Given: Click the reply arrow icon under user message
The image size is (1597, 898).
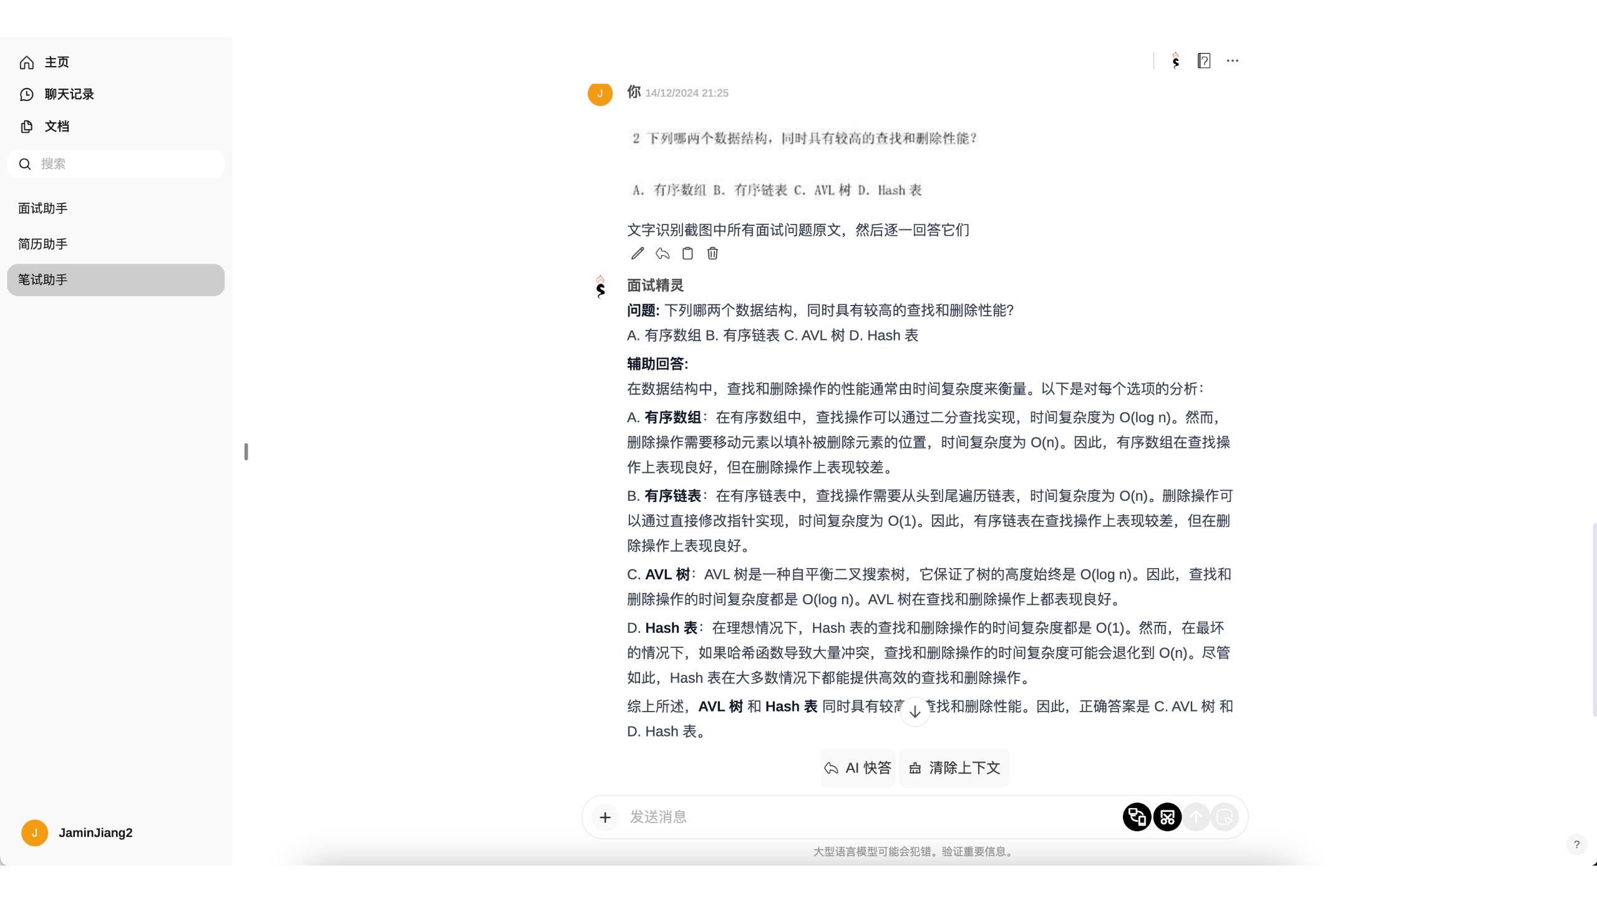Looking at the screenshot, I should [x=663, y=253].
